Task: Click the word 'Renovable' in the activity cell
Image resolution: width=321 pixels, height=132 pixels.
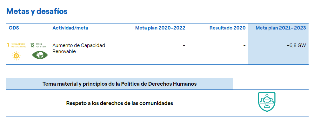Action: pos(64,51)
